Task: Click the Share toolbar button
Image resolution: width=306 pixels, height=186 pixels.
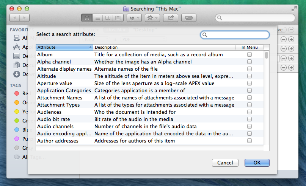Action: 171,18
